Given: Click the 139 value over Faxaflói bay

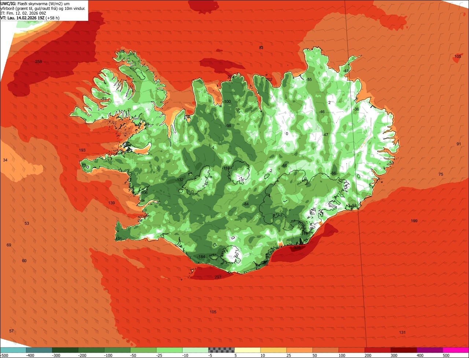Looking at the screenshot, I should pos(112,203).
